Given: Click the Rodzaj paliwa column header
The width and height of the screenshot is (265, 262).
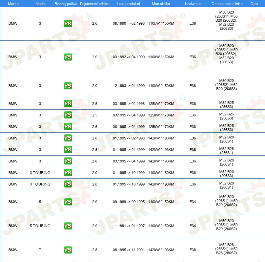Looking at the screenshot, I should [x=66, y=4].
